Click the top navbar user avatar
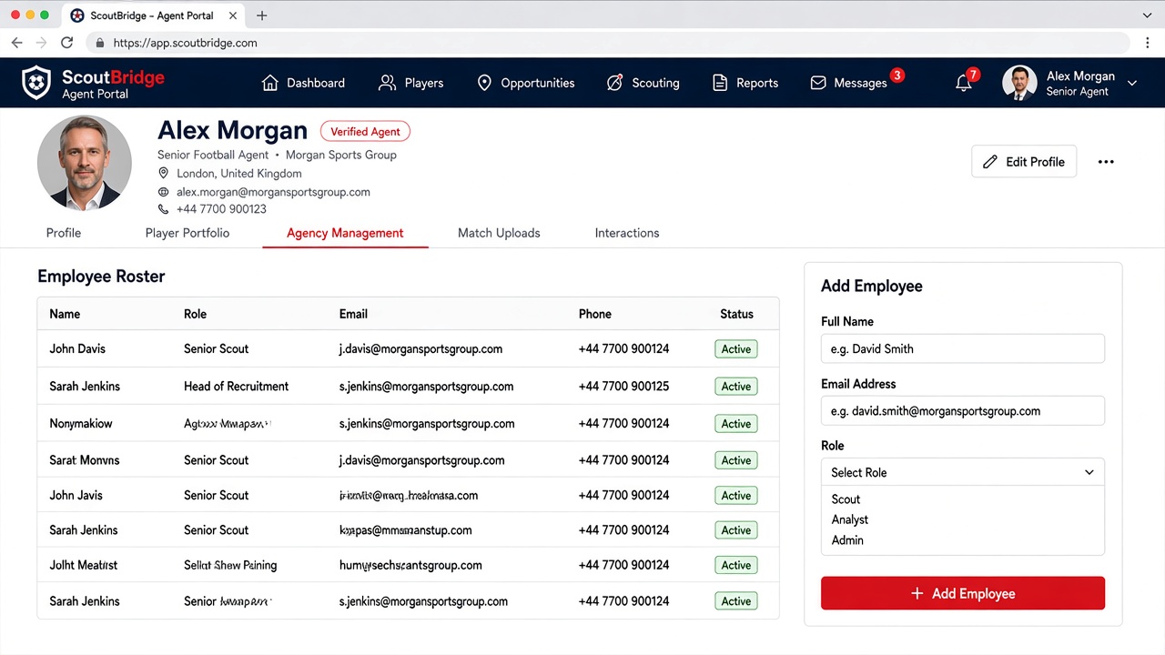This screenshot has width=1165, height=655. point(1019,83)
